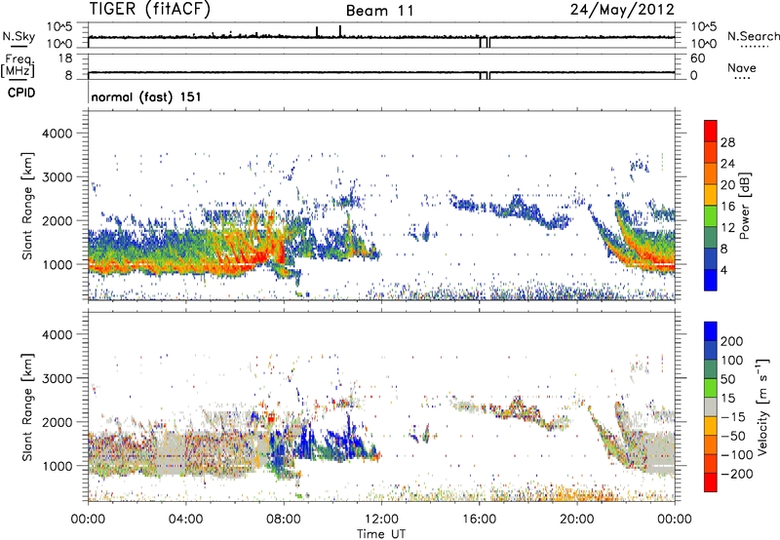Click the '200' tick on velocity color bar
This screenshot has width=780, height=540.
(x=732, y=341)
